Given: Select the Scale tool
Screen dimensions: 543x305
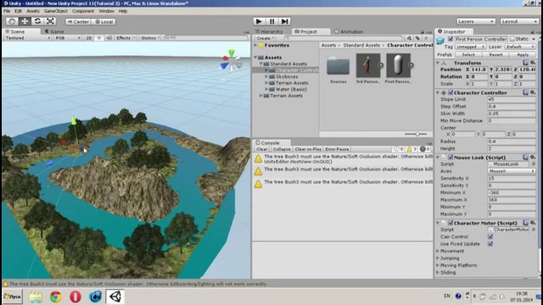Looking at the screenshot, I should (50, 21).
